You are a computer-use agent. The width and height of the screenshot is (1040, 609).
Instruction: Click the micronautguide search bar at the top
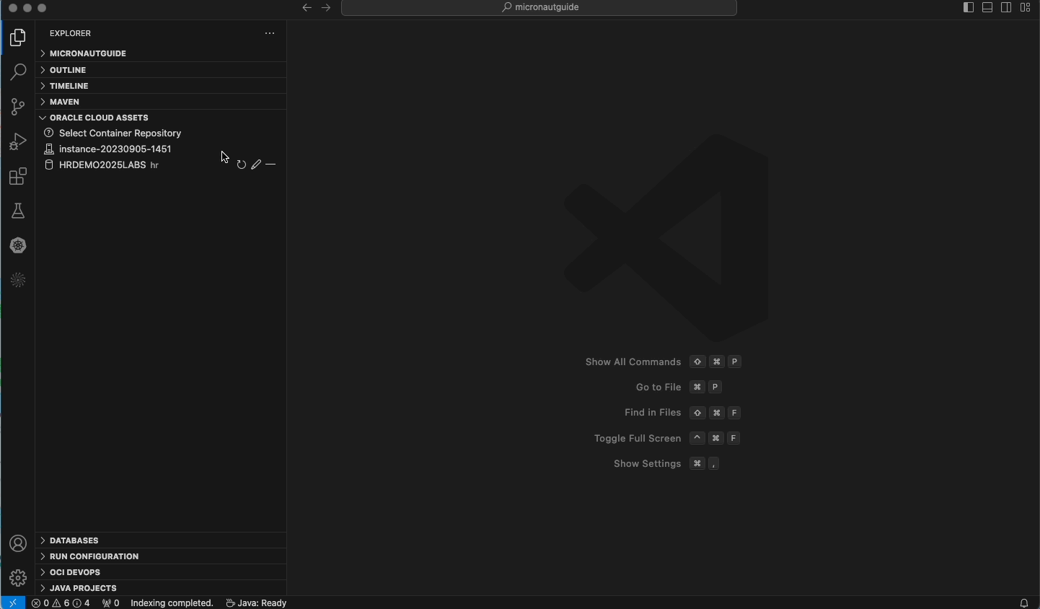point(539,7)
